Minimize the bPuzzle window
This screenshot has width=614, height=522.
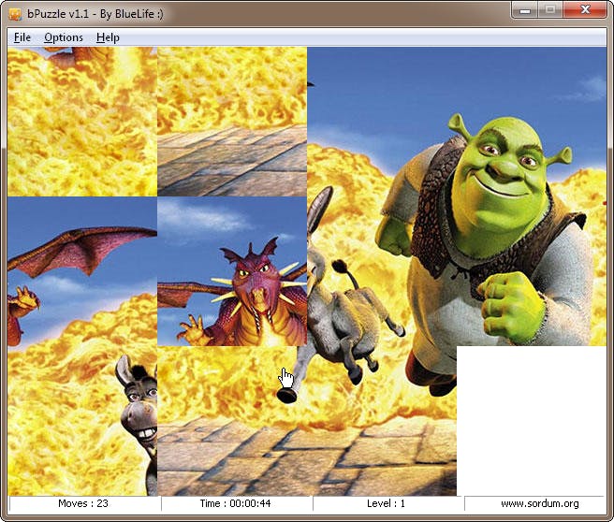[525, 9]
